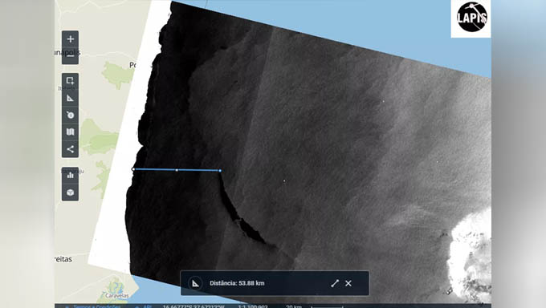Click the coordinates readout in the bottom bar
546x308 pixels.
194,306
